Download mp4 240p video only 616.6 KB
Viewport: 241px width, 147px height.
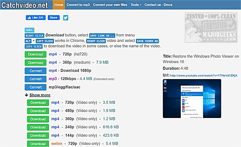point(38,127)
